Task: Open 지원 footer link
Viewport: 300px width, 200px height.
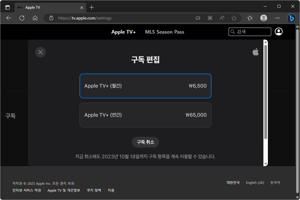Action: click(111, 190)
